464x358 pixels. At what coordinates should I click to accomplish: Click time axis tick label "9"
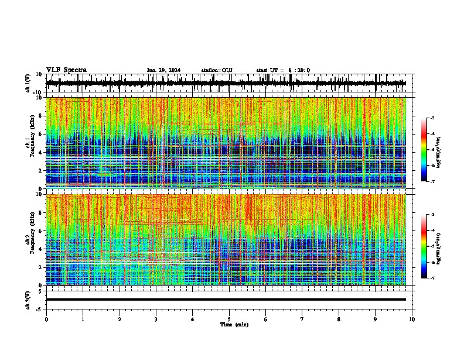[x=375, y=319]
